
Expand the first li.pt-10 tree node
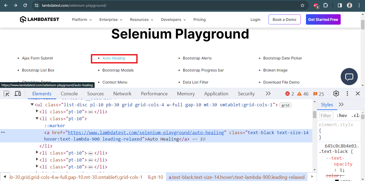37,112
